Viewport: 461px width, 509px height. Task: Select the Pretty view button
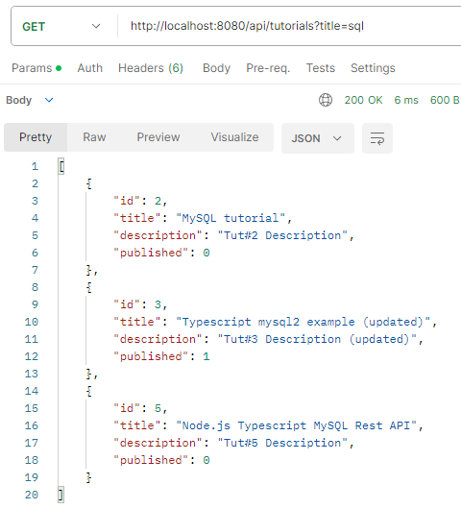point(36,137)
